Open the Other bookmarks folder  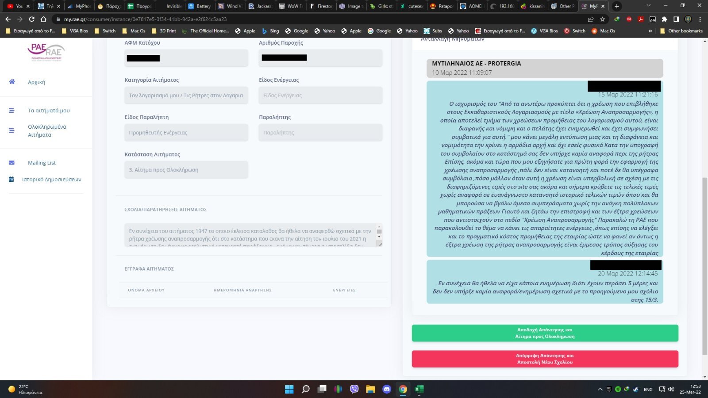(681, 31)
